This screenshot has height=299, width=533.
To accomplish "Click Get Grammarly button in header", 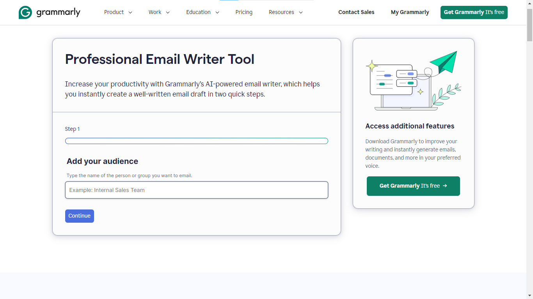I will coord(474,12).
